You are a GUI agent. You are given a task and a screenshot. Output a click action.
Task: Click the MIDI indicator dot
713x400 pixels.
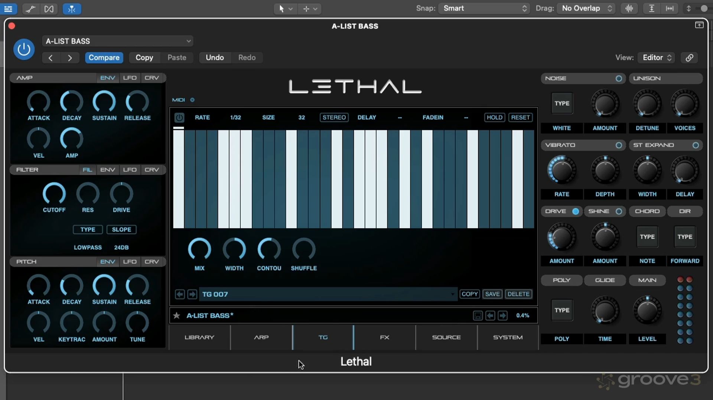point(192,100)
